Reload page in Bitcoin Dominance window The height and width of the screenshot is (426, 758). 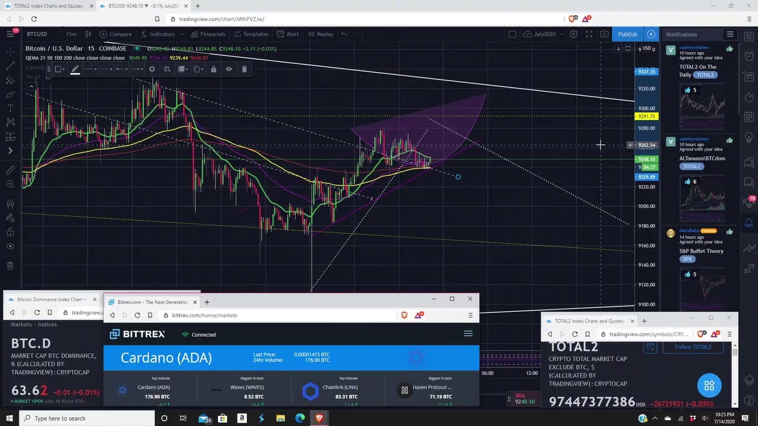[x=37, y=312]
